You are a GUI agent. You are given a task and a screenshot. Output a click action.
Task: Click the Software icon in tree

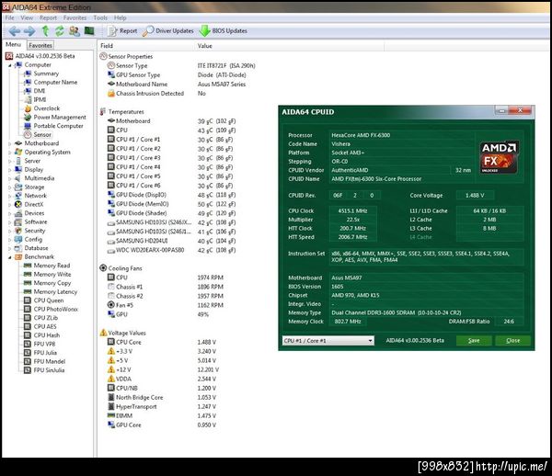pyautogui.click(x=18, y=221)
